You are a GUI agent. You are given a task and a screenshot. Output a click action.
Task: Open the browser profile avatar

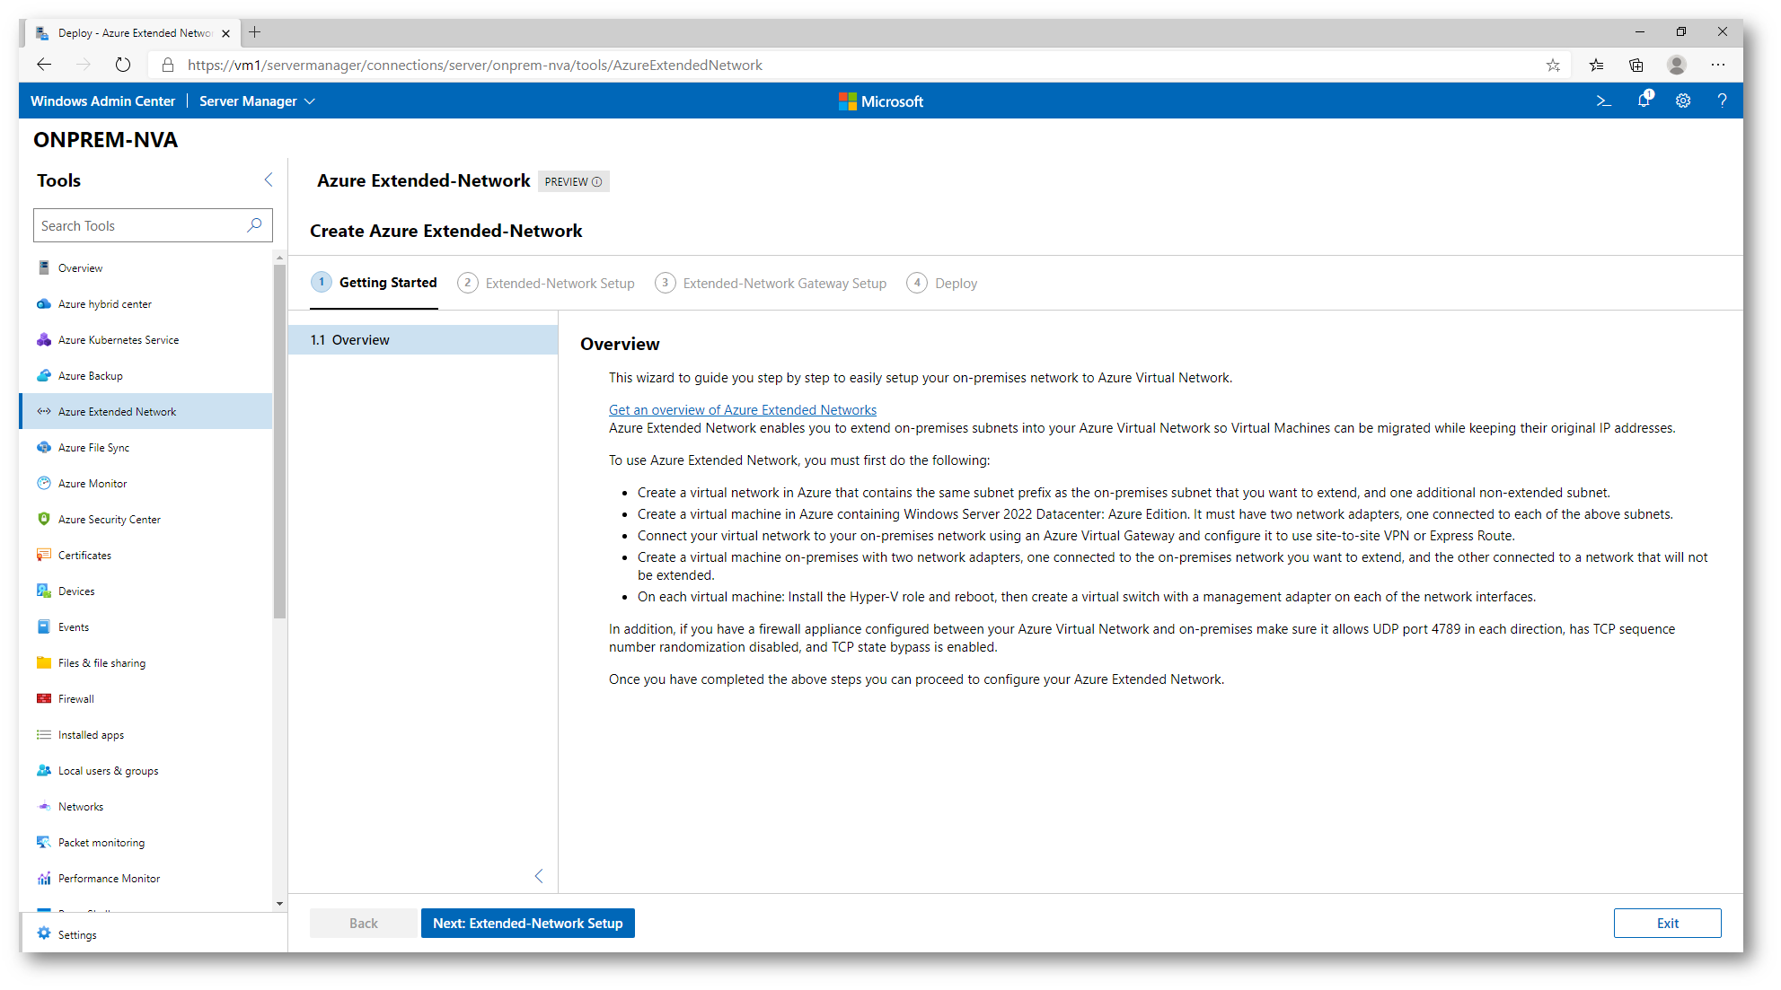pyautogui.click(x=1676, y=65)
